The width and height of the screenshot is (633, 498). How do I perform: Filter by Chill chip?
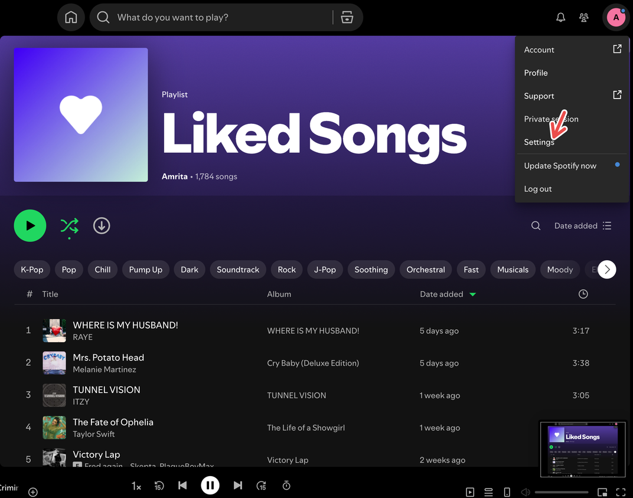pos(103,270)
